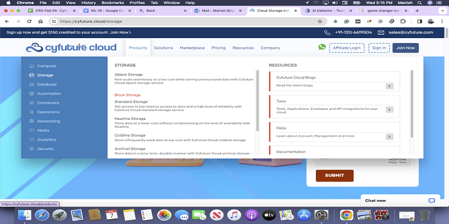Reload the page in Chrome

tap(29, 21)
